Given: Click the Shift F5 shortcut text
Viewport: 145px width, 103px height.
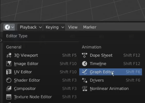Looking at the screenshot, I should (x=69, y=55).
